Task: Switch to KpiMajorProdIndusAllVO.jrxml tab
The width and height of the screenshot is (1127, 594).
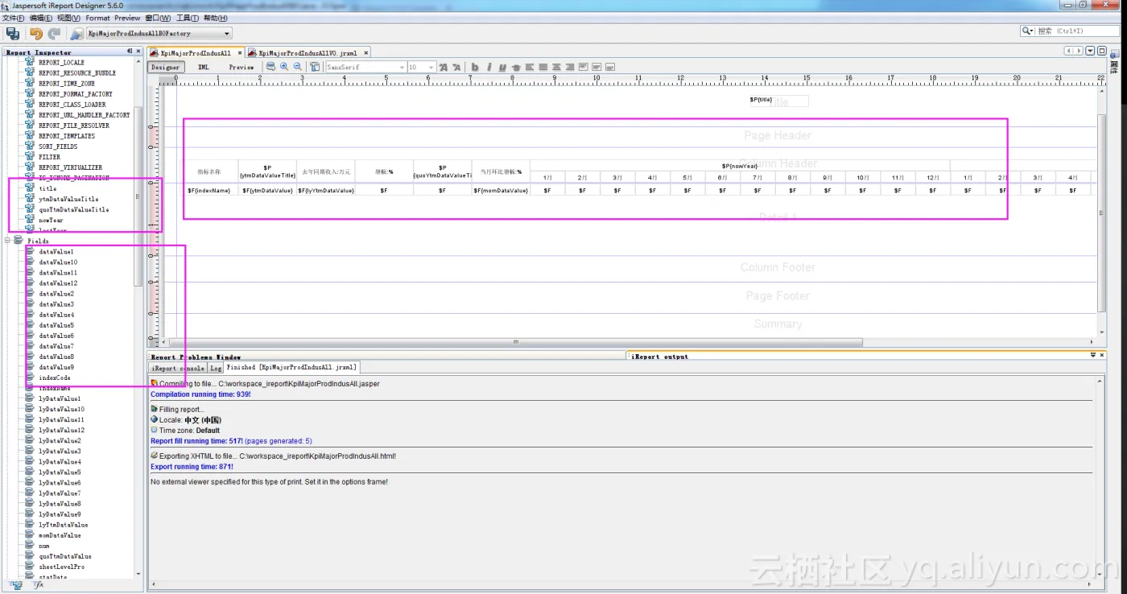Action: pyautogui.click(x=308, y=53)
